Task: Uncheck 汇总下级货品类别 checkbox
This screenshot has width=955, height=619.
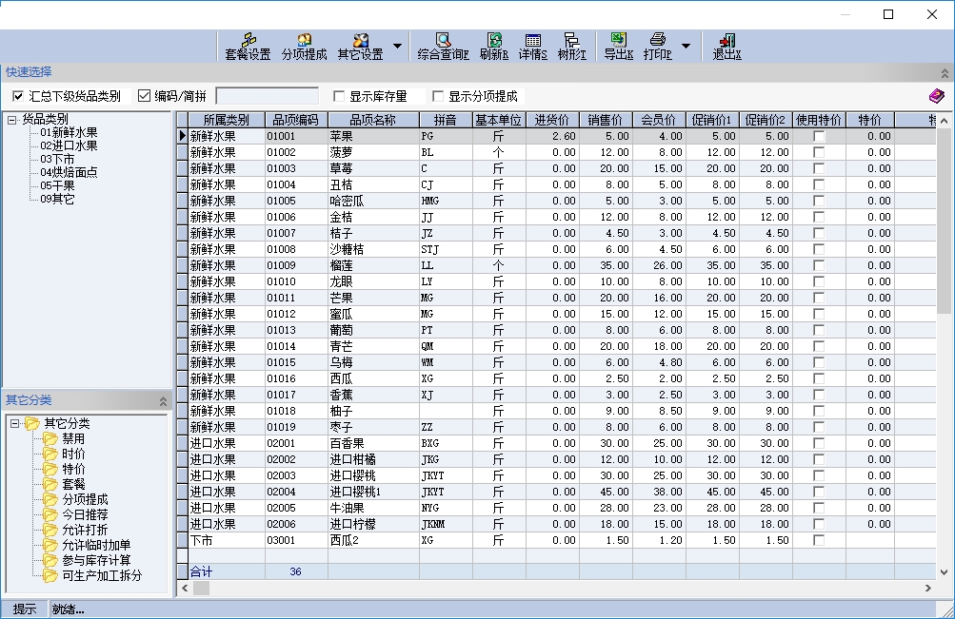Action: [18, 96]
